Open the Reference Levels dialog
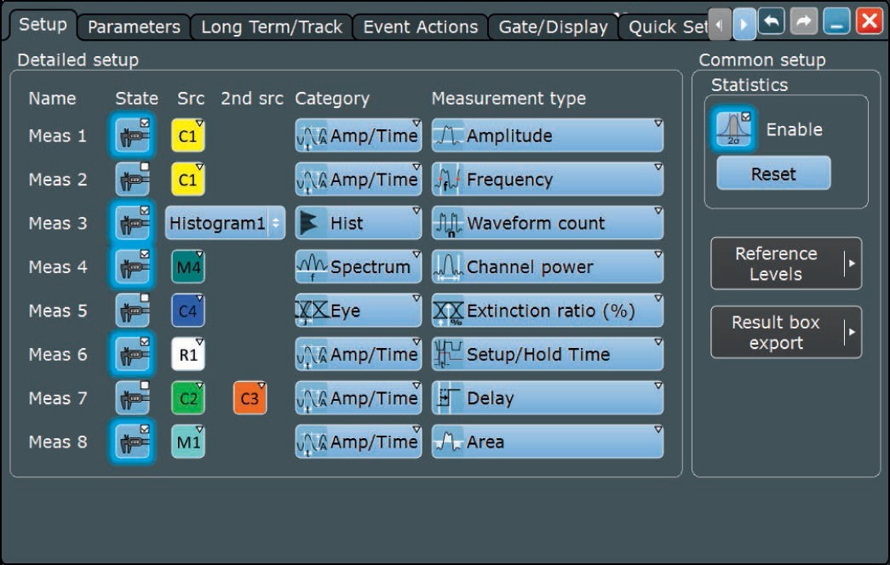This screenshot has width=890, height=565. coord(785,264)
